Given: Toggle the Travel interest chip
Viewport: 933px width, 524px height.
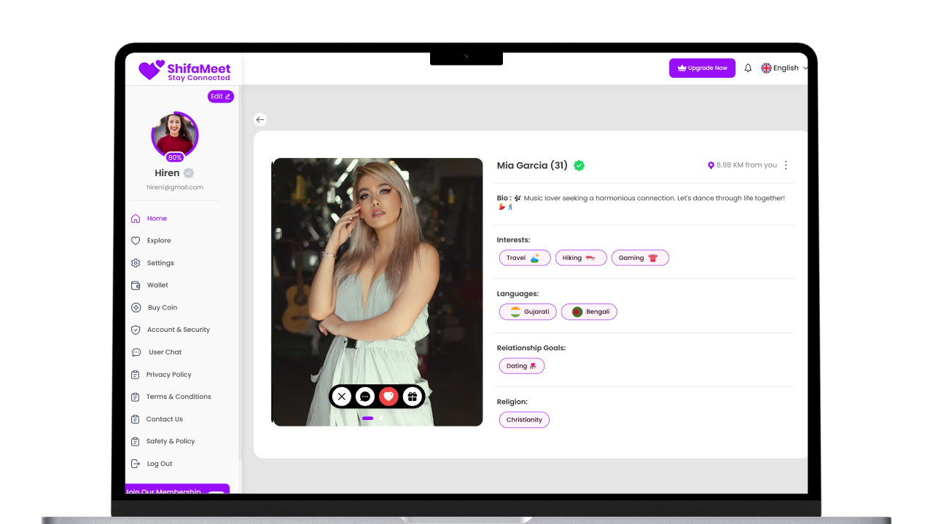Looking at the screenshot, I should 523,258.
